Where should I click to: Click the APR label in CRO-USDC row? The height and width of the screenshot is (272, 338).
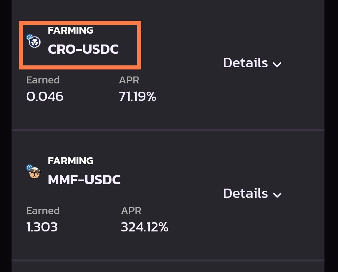point(129,80)
